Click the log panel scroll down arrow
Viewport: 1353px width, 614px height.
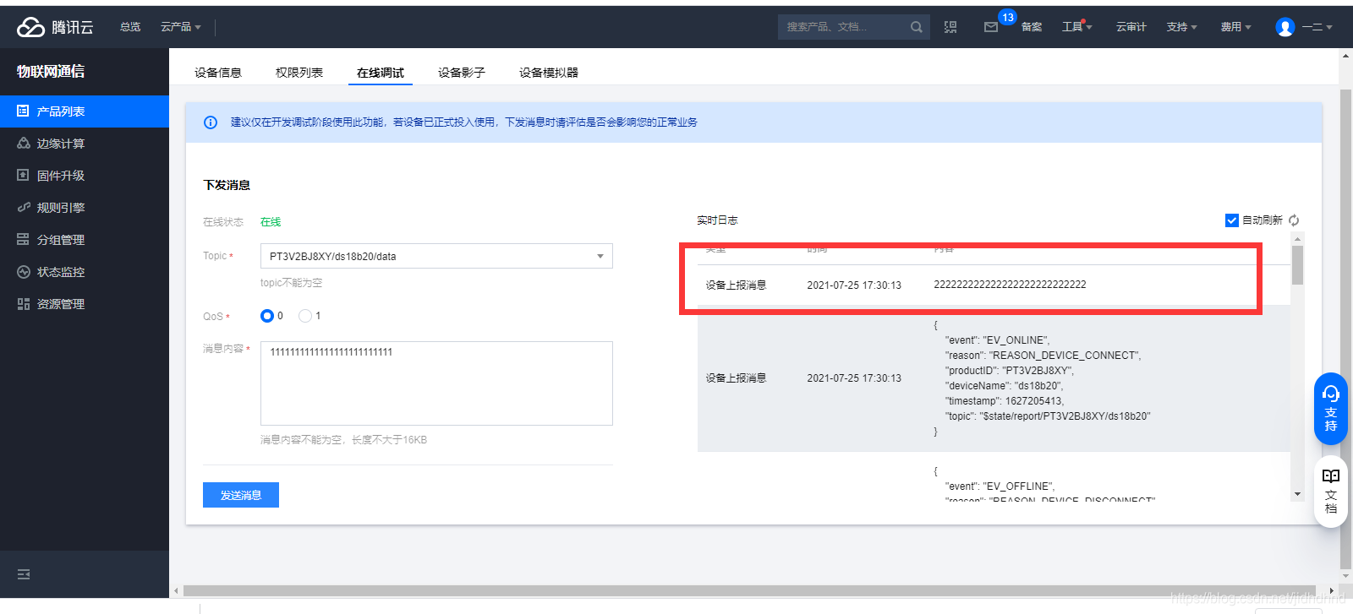point(1297,494)
